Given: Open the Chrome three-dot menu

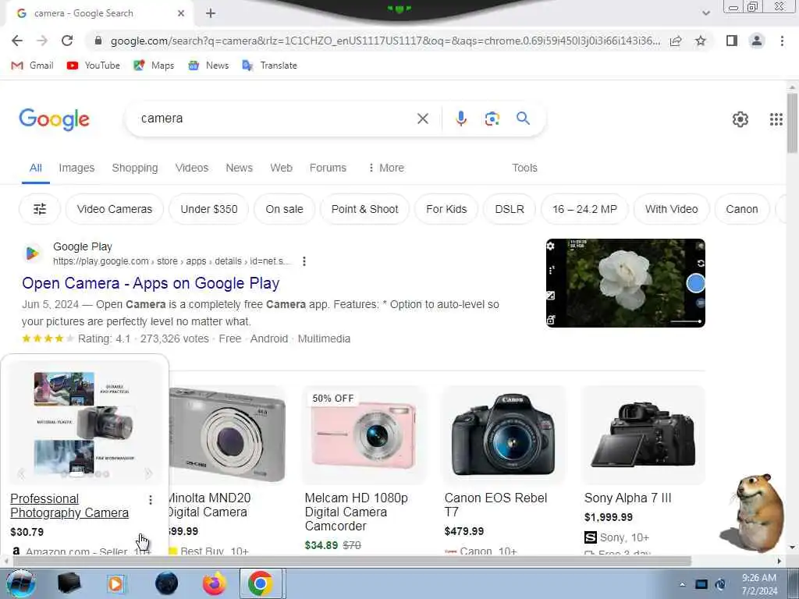Looking at the screenshot, I should pyautogui.click(x=782, y=41).
